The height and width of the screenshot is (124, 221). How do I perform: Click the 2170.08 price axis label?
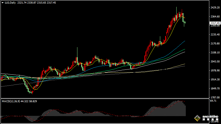click(214, 44)
